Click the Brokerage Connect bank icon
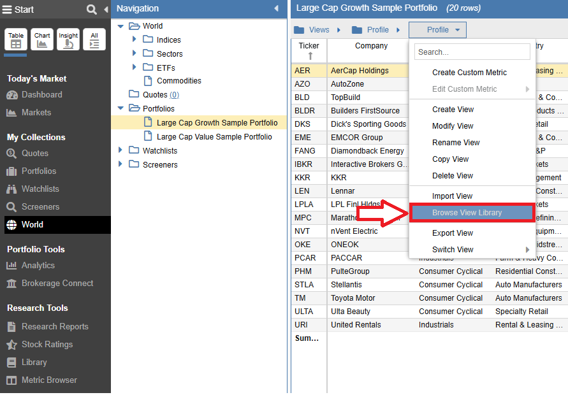This screenshot has width=568, height=395. coord(11,284)
